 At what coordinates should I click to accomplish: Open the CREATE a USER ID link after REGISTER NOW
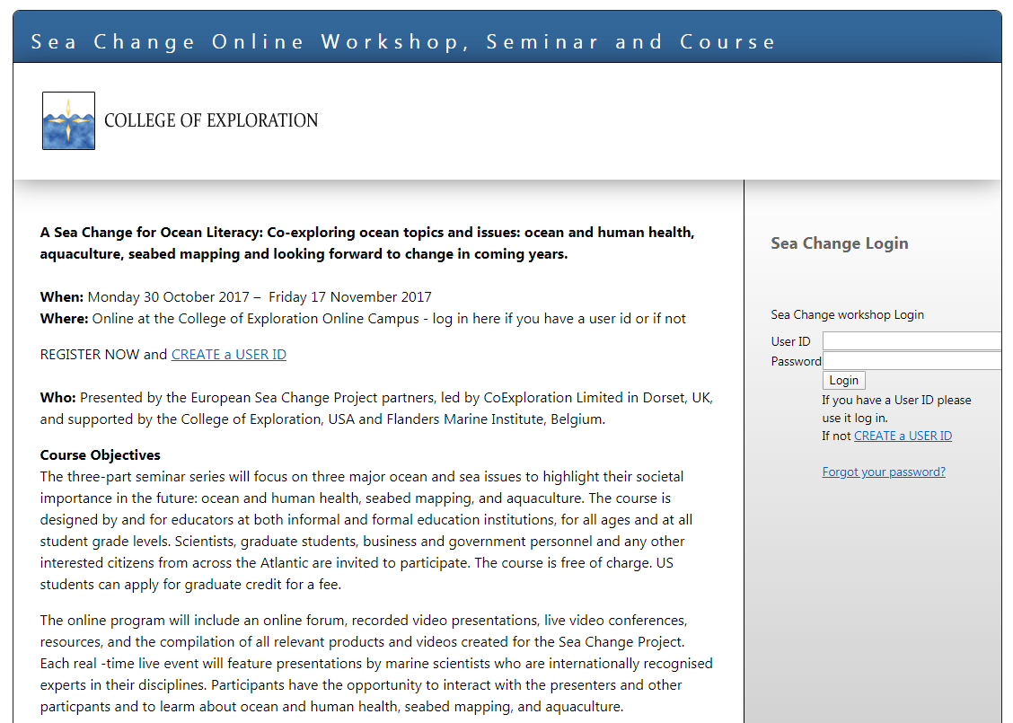tap(229, 355)
